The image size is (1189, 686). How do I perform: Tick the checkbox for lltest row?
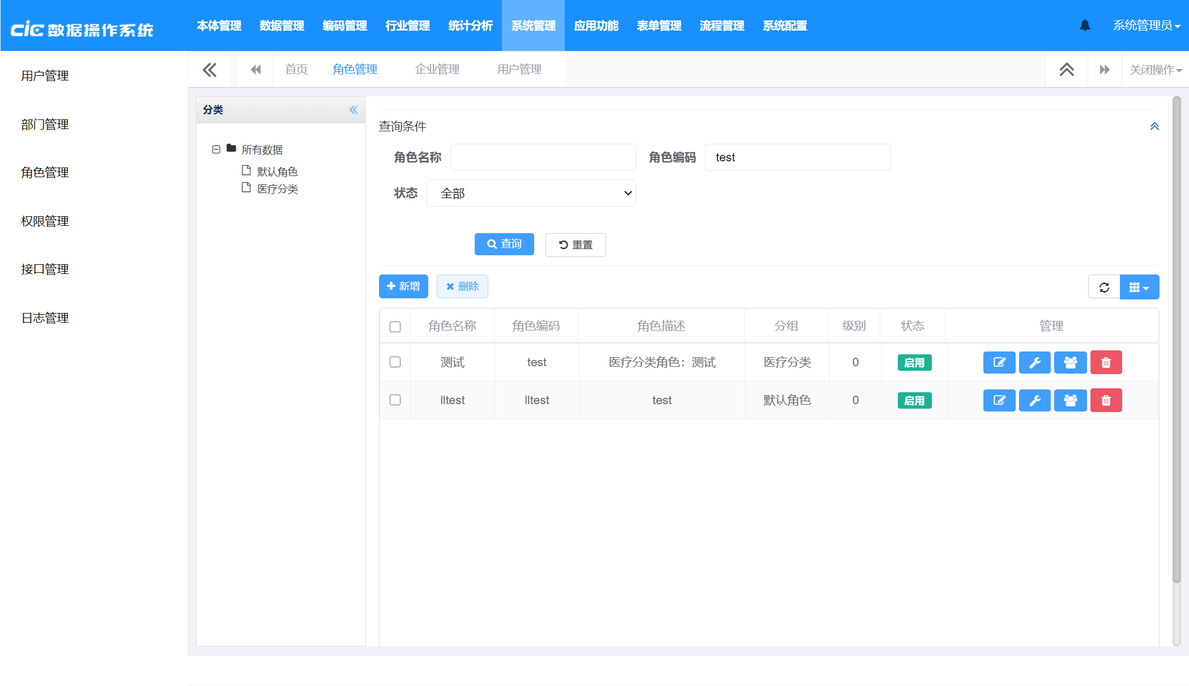pyautogui.click(x=395, y=400)
